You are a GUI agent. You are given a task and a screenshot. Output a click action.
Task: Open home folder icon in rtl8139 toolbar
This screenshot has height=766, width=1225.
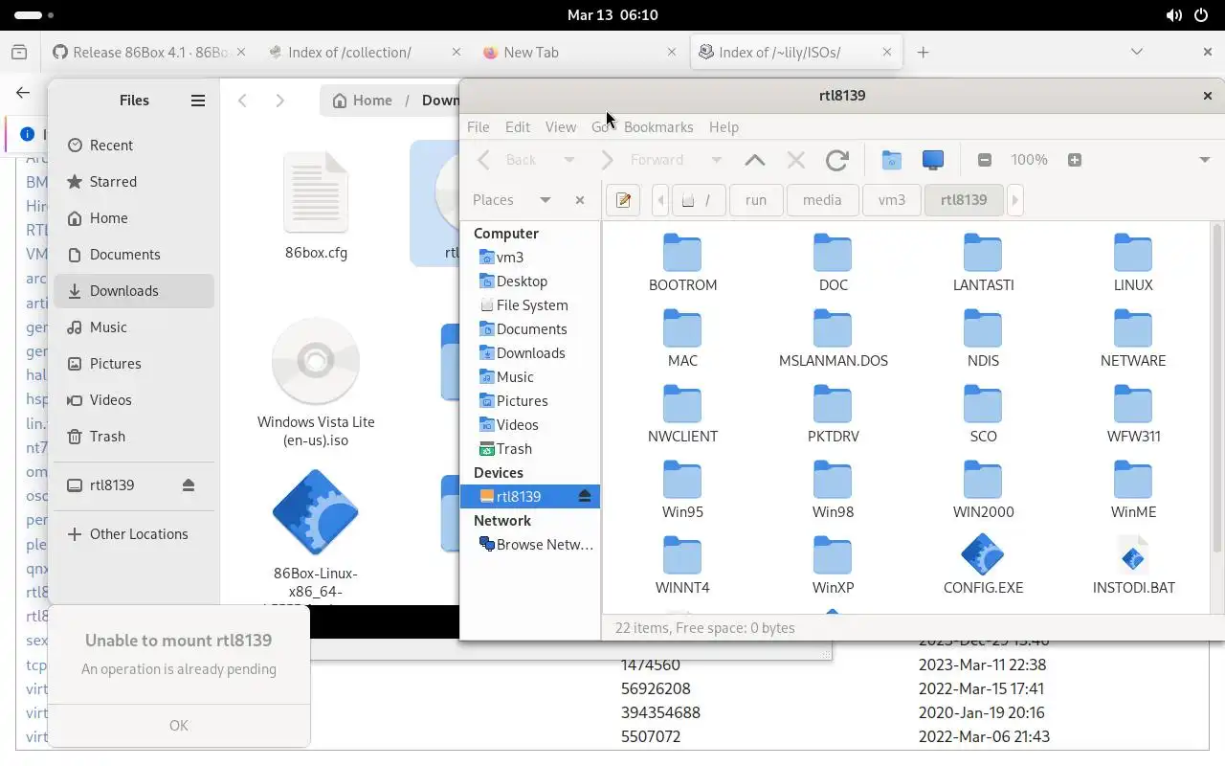pos(892,160)
